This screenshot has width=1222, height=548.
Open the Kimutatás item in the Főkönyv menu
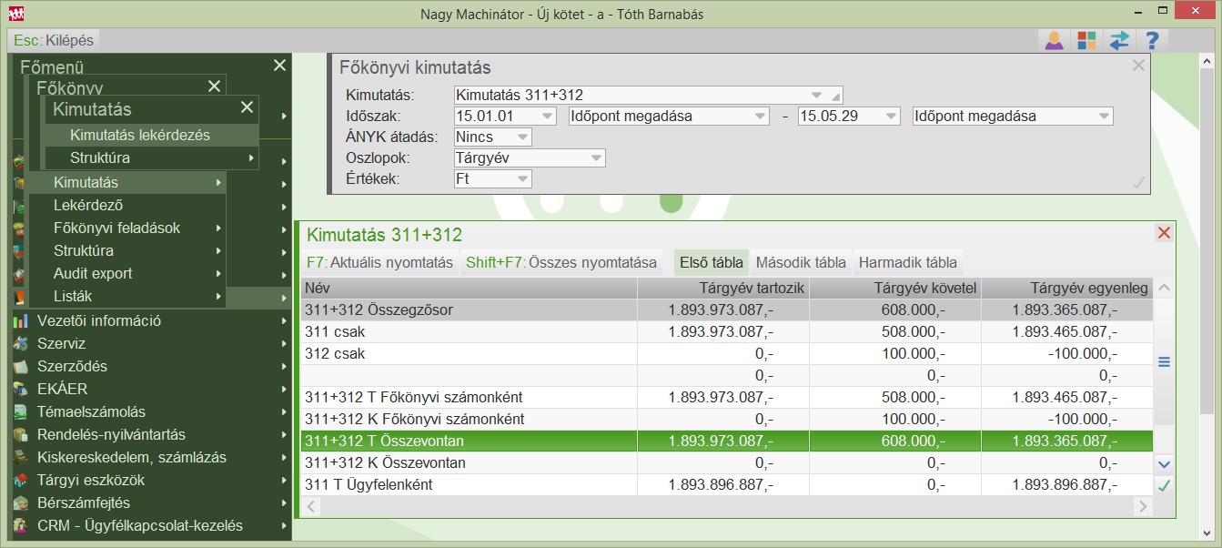click(127, 182)
